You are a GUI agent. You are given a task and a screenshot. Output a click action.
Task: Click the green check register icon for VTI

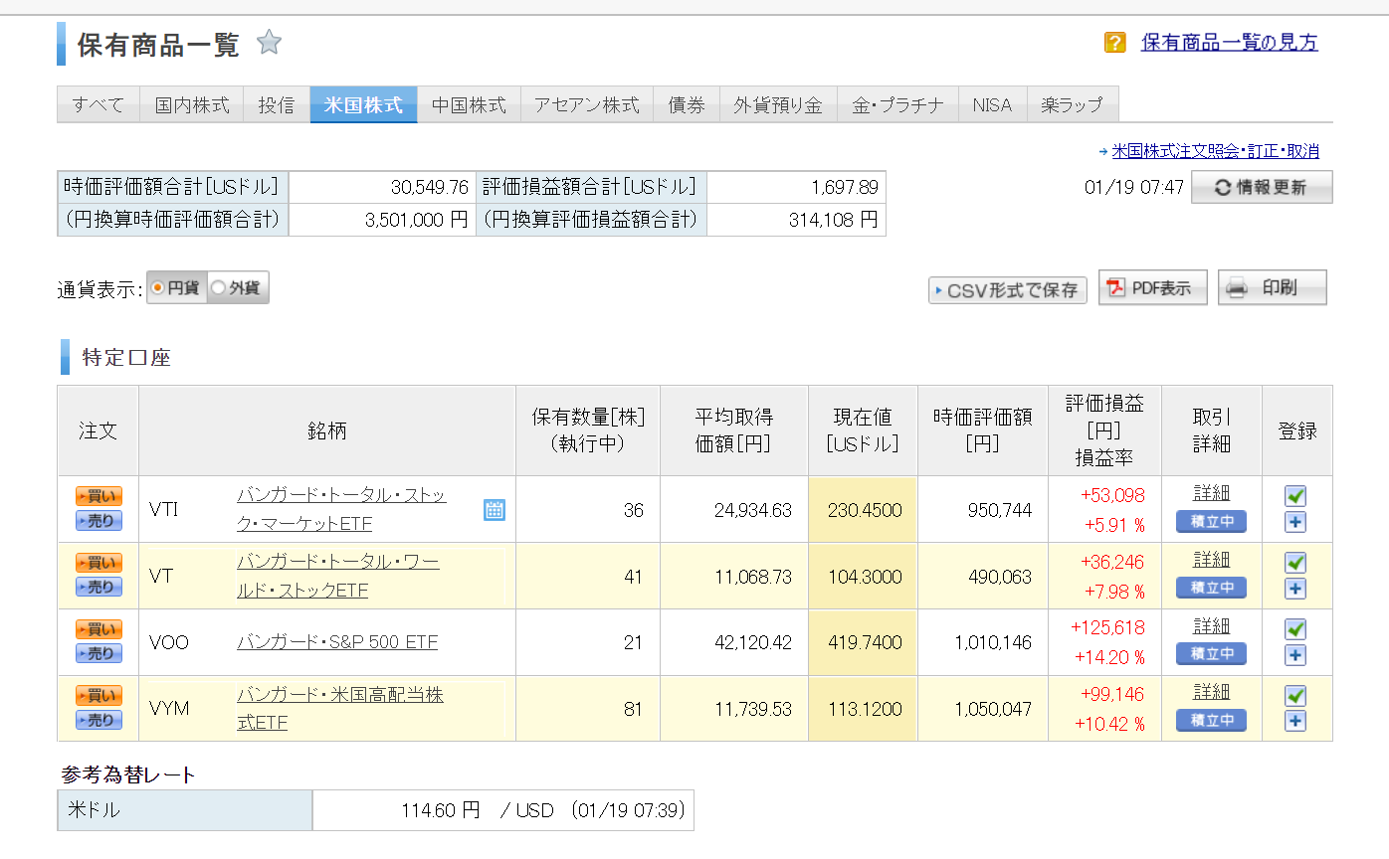(x=1295, y=496)
